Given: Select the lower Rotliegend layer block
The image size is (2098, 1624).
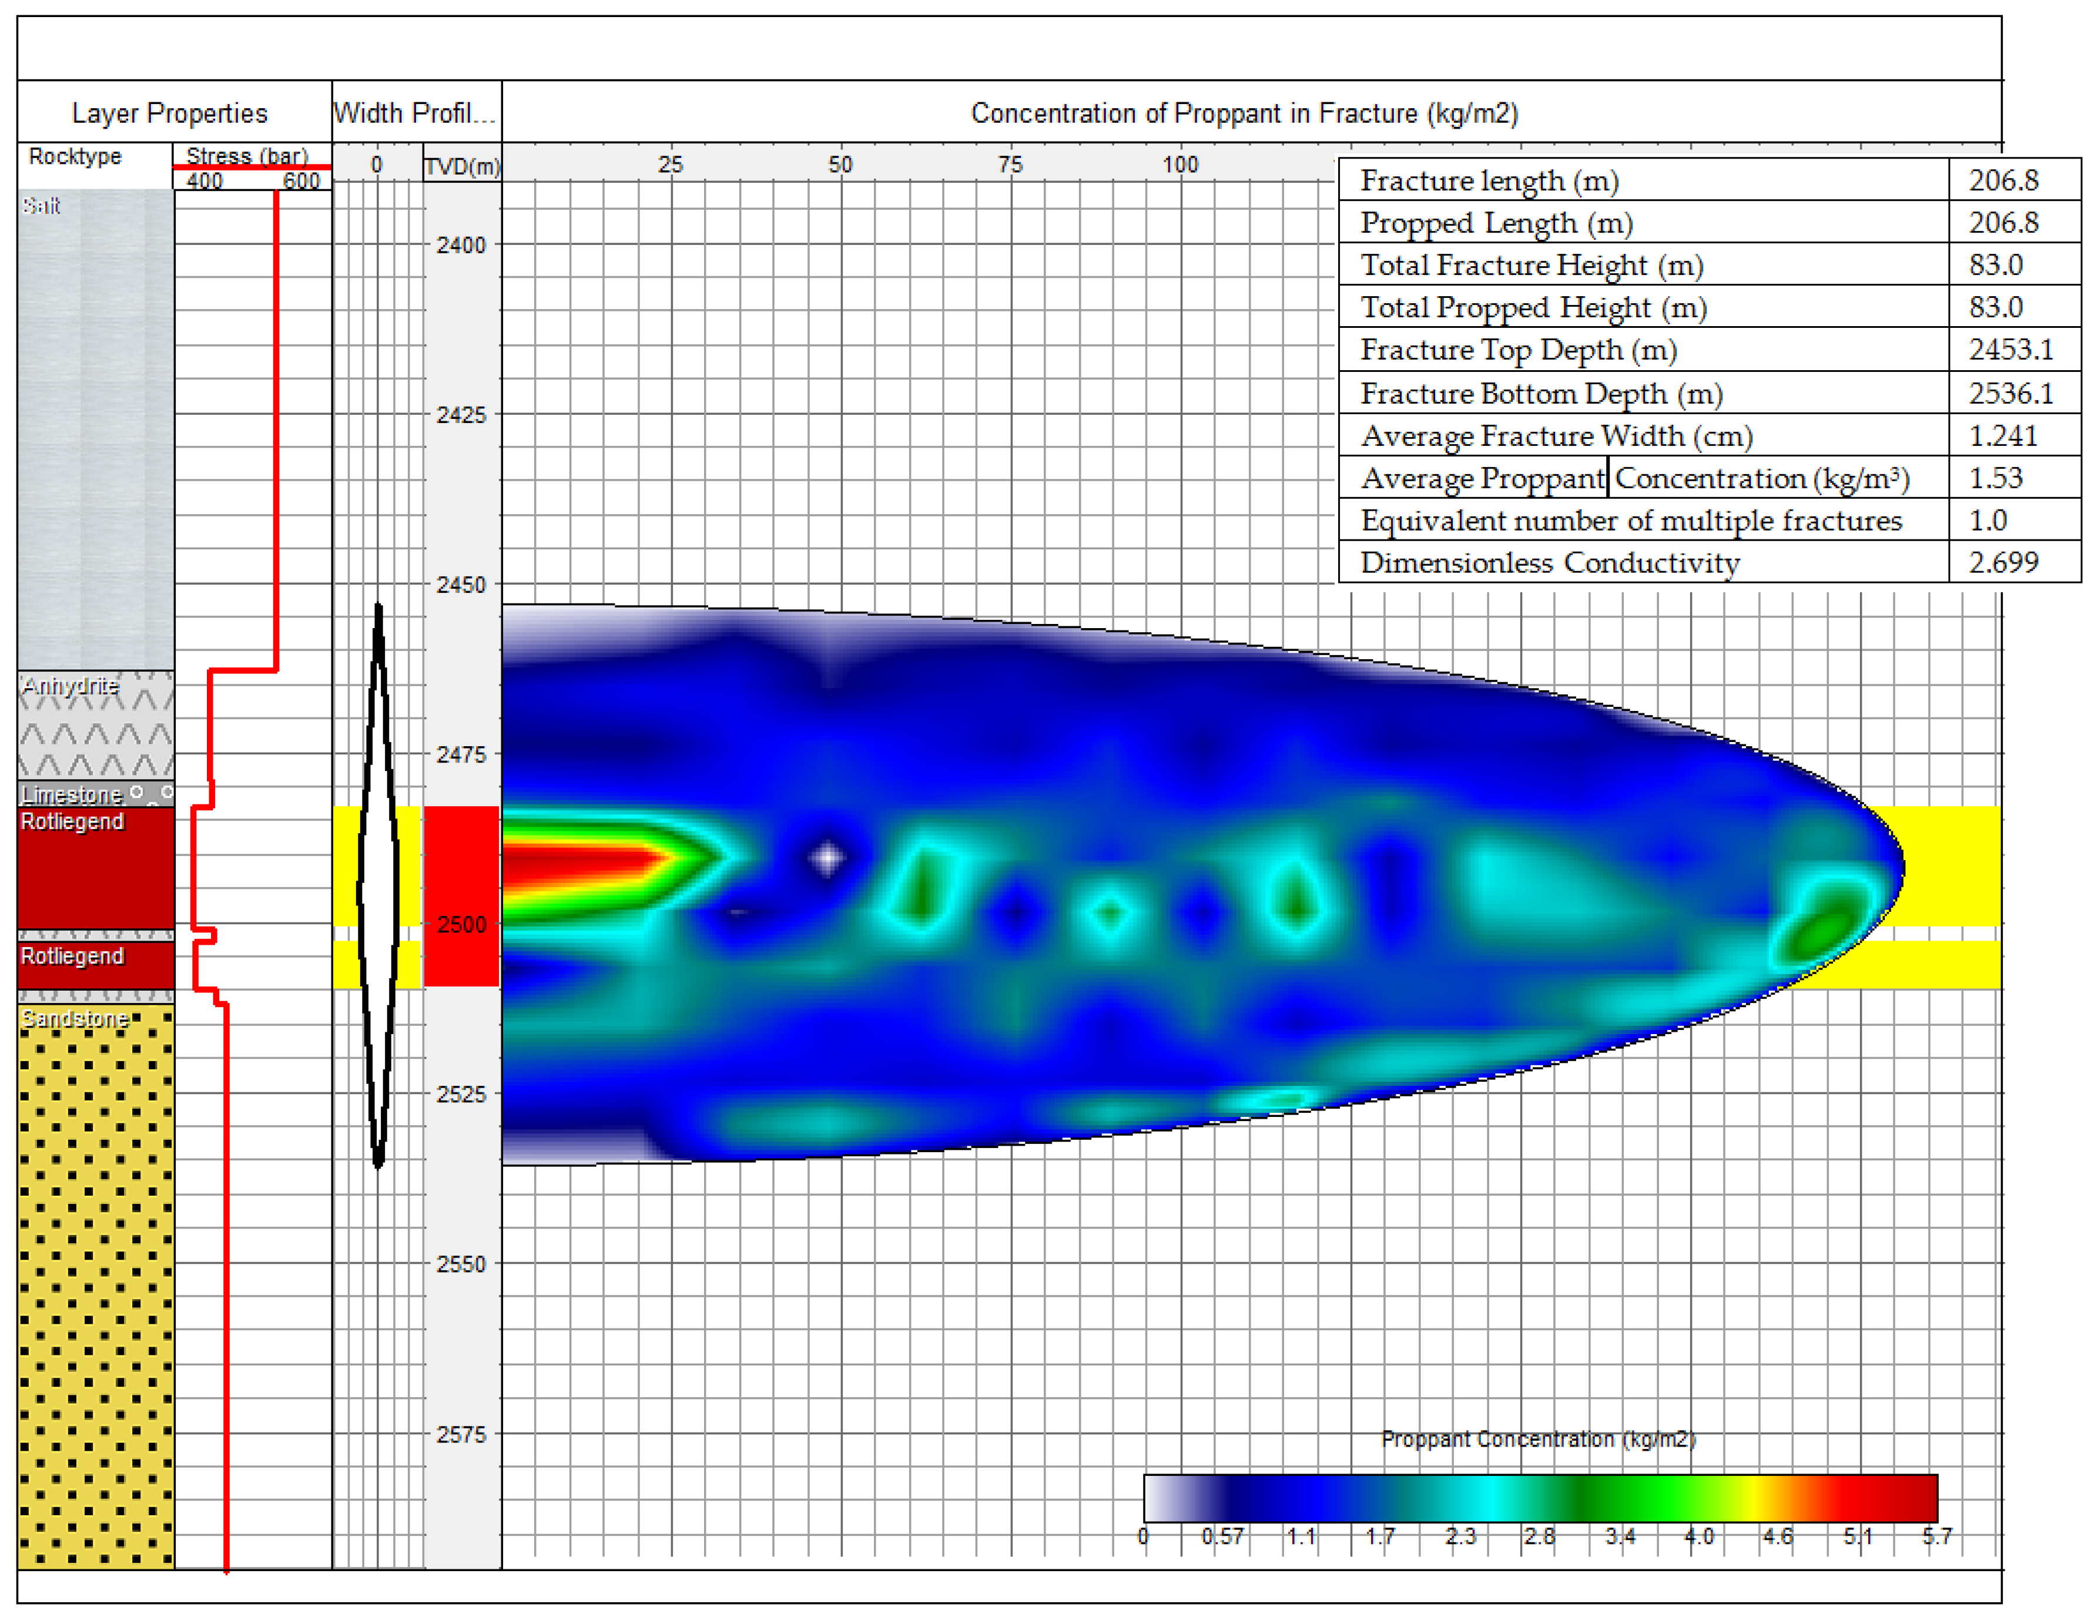Looking at the screenshot, I should (95, 964).
